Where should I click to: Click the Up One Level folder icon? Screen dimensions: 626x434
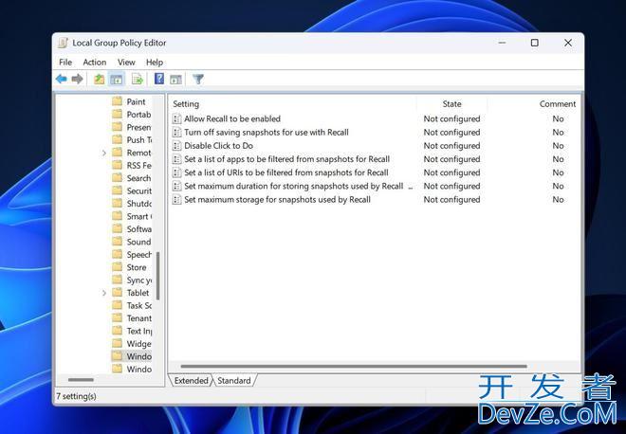[99, 79]
